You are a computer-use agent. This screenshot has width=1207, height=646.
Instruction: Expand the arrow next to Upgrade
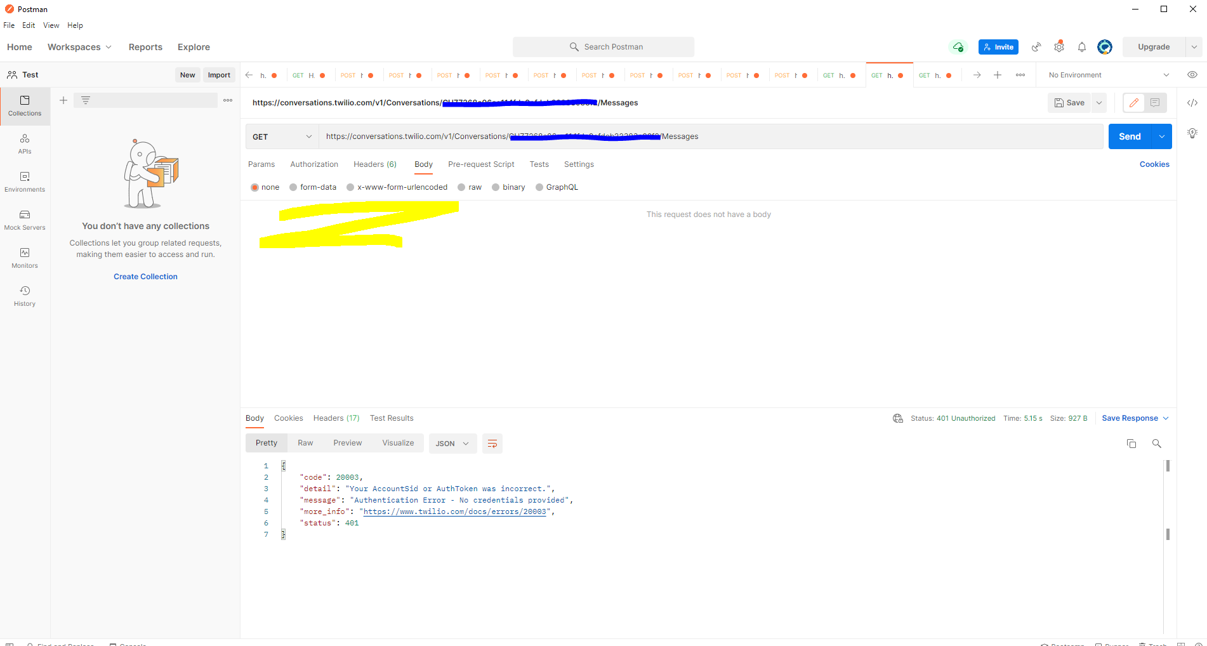pyautogui.click(x=1194, y=47)
